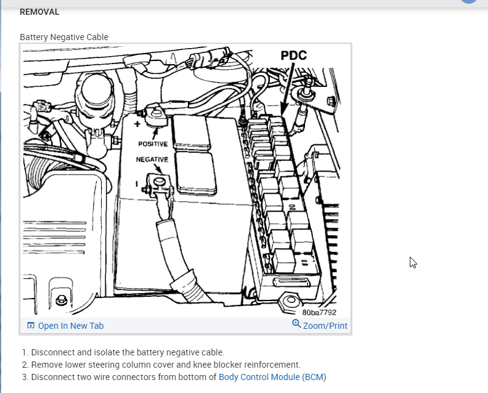Choose the Zoom/Print text link
The width and height of the screenshot is (488, 393).
(x=325, y=326)
